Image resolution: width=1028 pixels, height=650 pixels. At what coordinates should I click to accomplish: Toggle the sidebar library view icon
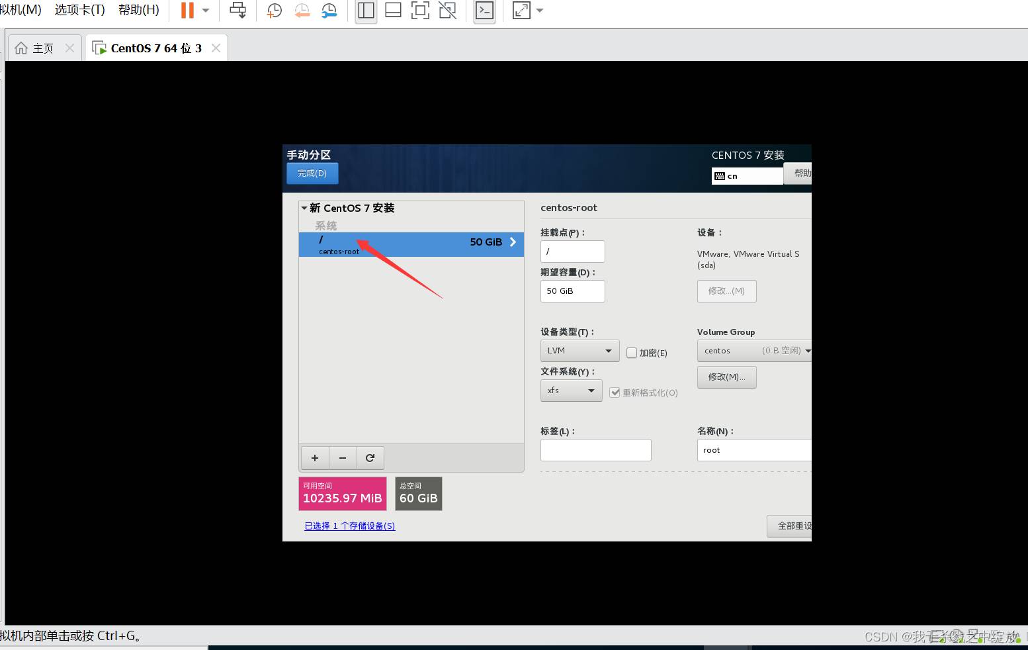click(x=366, y=11)
